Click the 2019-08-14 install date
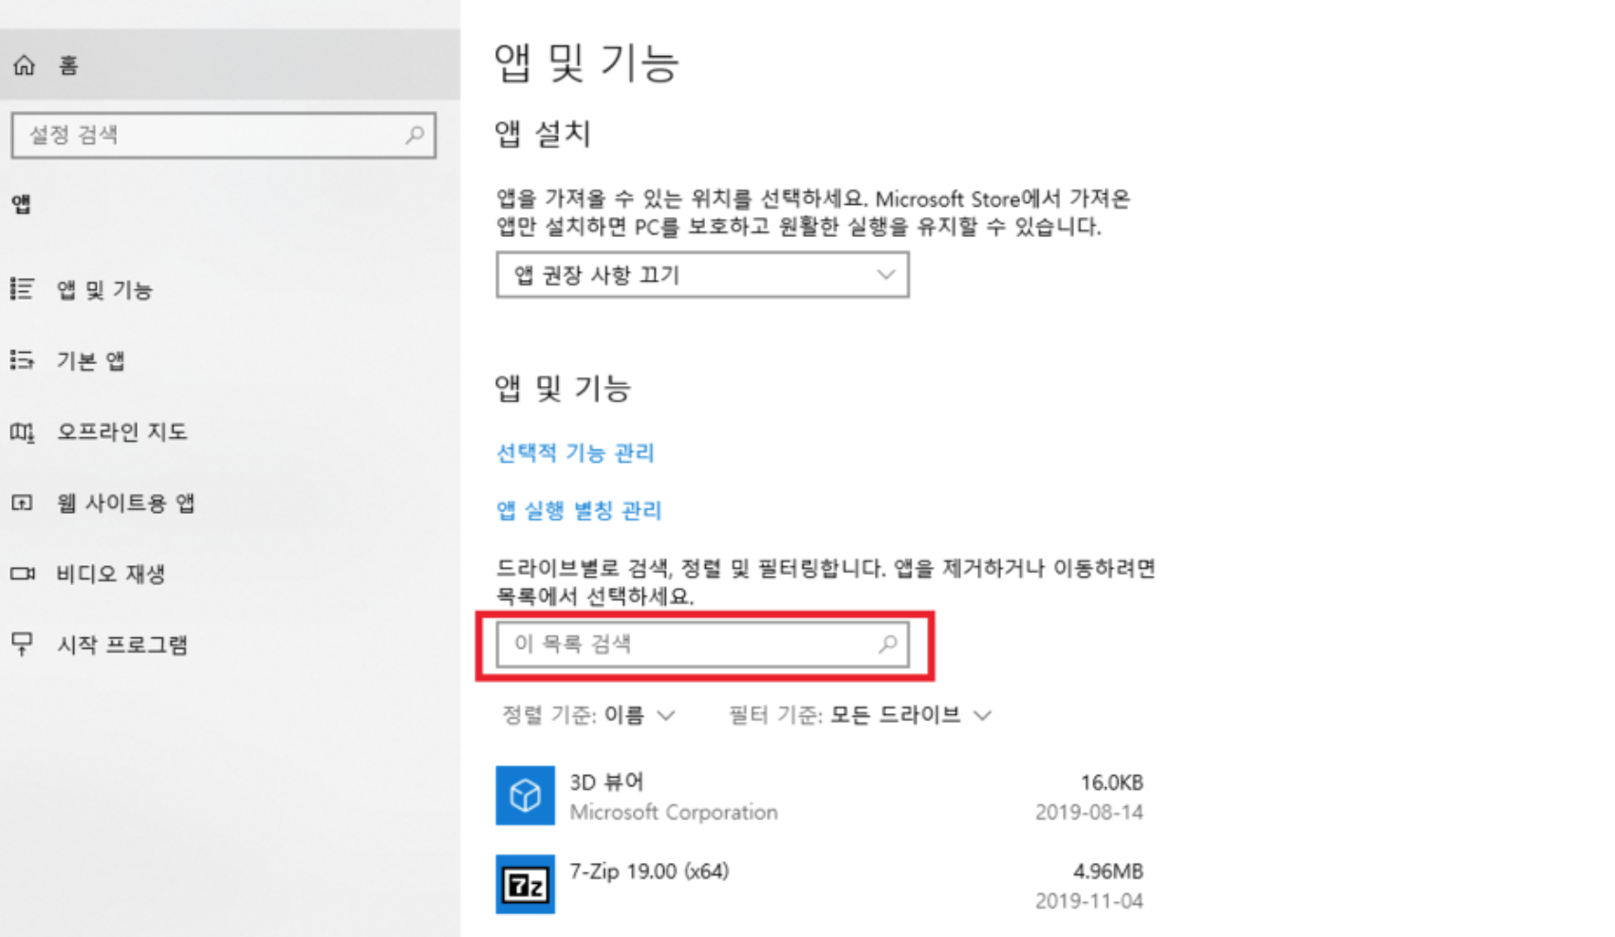Image resolution: width=1615 pixels, height=937 pixels. point(1089,812)
